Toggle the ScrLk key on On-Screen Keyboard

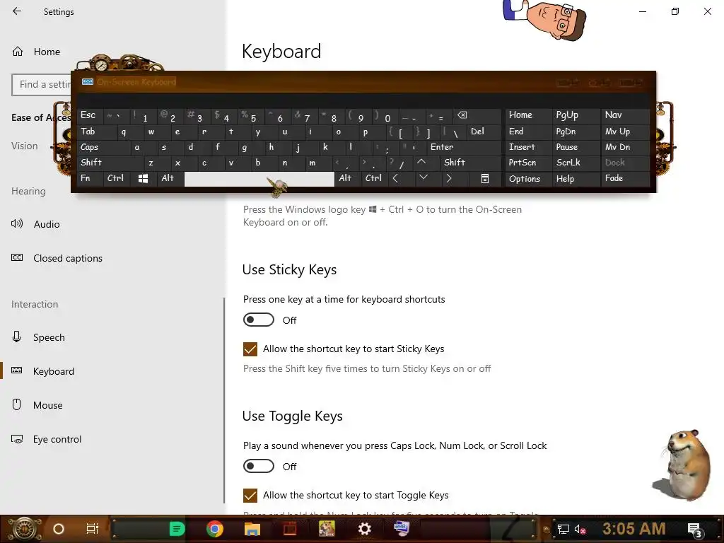point(577,163)
